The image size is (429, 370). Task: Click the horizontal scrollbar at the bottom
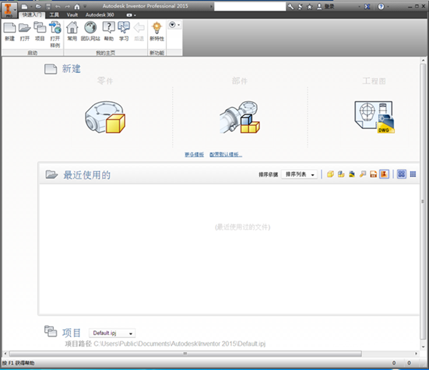coord(185,354)
